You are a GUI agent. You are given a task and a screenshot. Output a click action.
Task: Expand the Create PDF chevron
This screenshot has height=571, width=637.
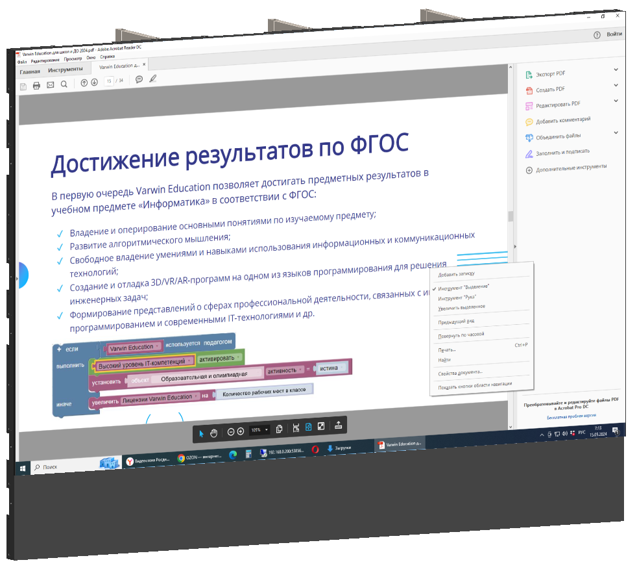click(x=616, y=85)
